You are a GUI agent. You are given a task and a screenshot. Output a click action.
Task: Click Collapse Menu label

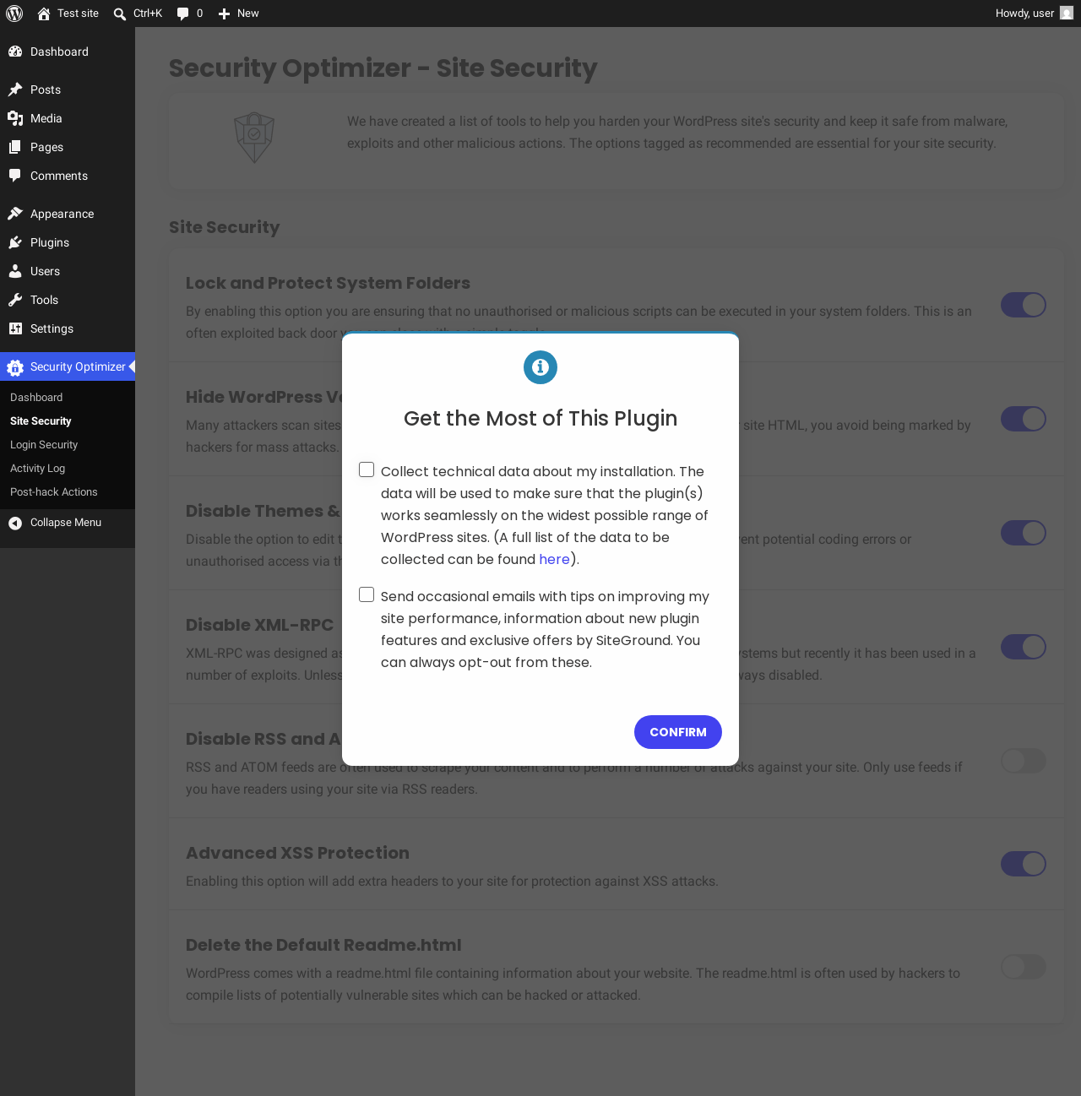(x=66, y=523)
